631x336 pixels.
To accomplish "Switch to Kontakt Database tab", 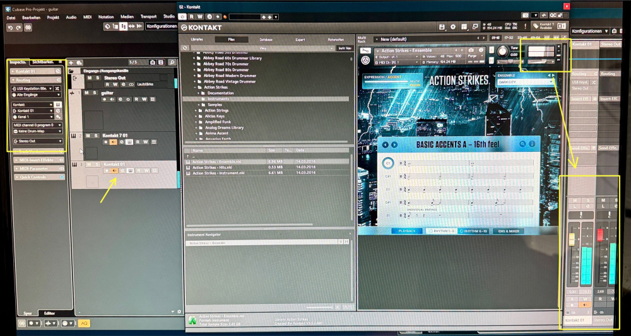I will (266, 40).
